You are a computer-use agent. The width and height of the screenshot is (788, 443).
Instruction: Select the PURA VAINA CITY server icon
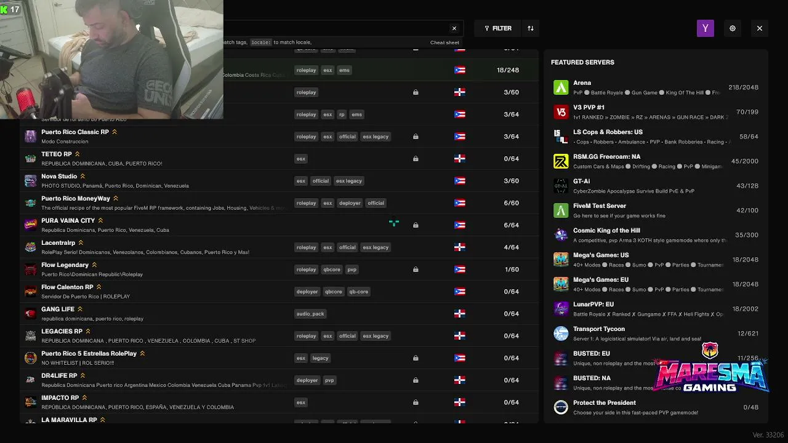(x=30, y=225)
